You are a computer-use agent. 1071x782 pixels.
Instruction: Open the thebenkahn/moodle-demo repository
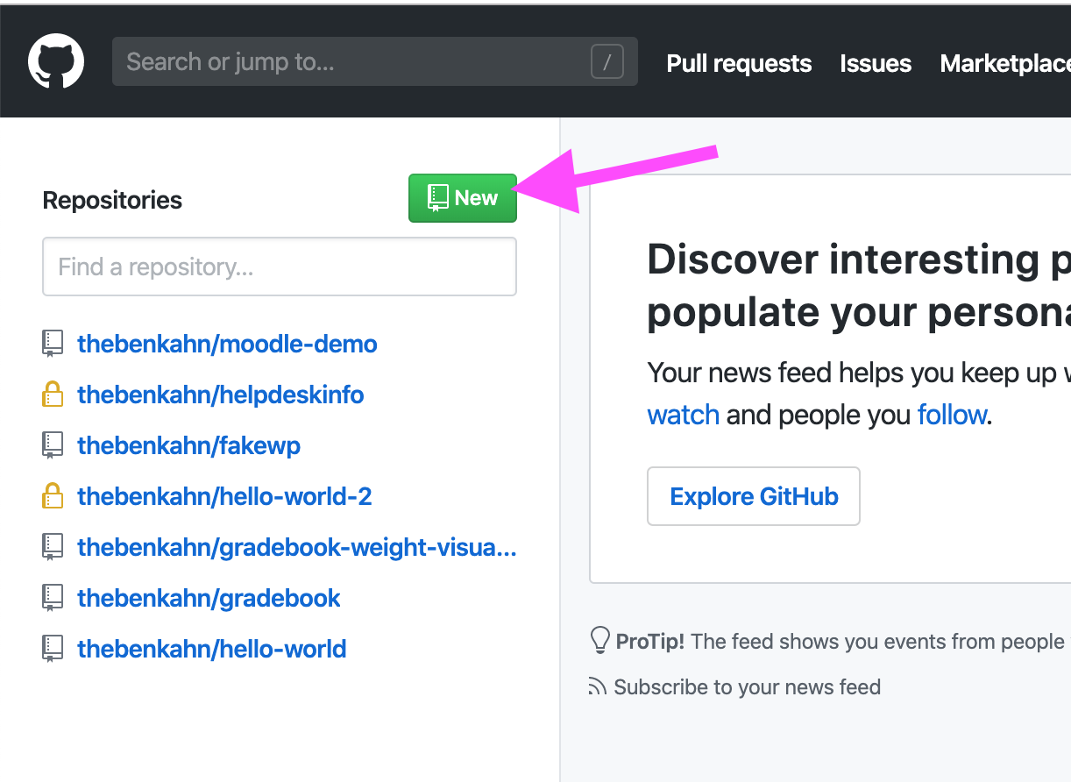[228, 344]
